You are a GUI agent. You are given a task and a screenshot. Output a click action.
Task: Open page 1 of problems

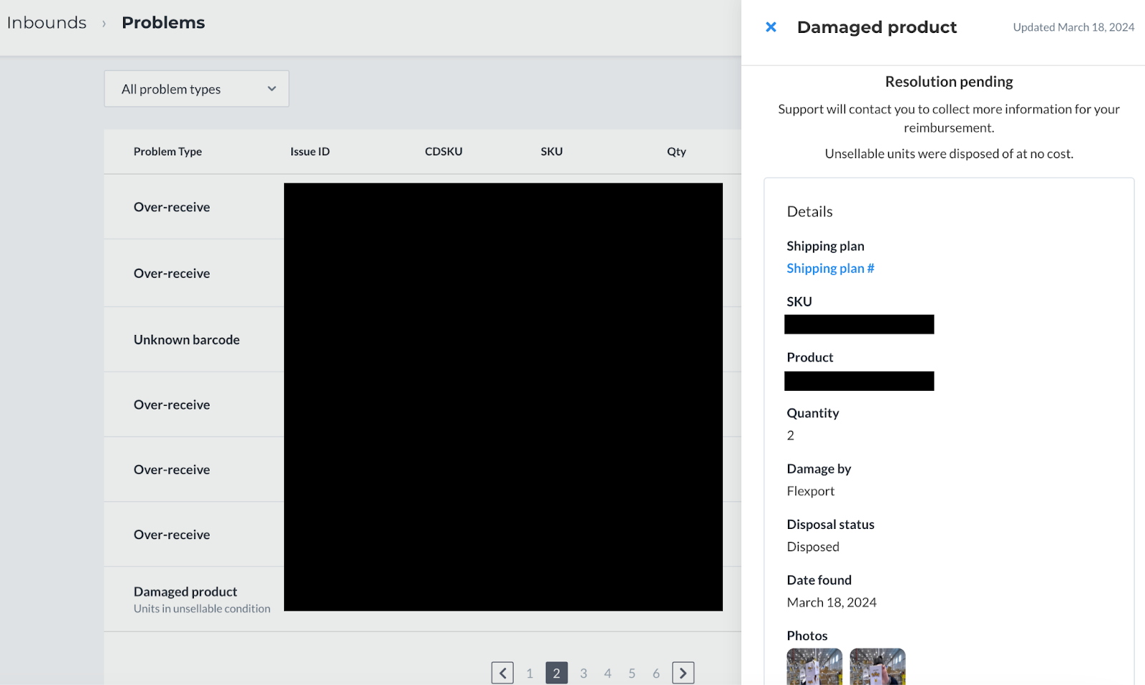[x=530, y=673]
